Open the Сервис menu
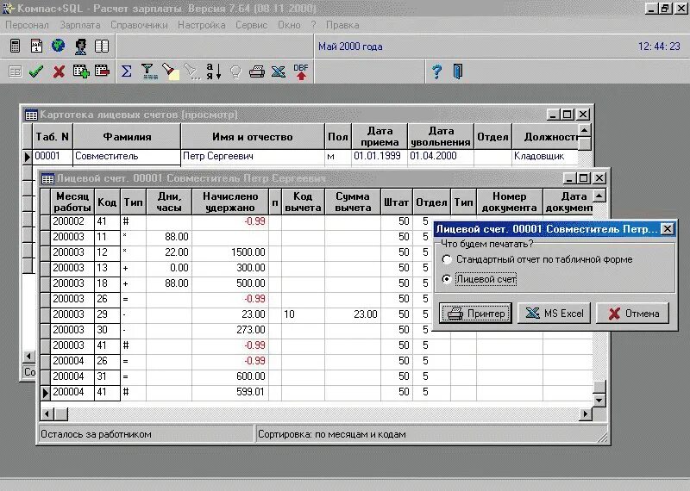This screenshot has height=491, width=690. pos(251,25)
